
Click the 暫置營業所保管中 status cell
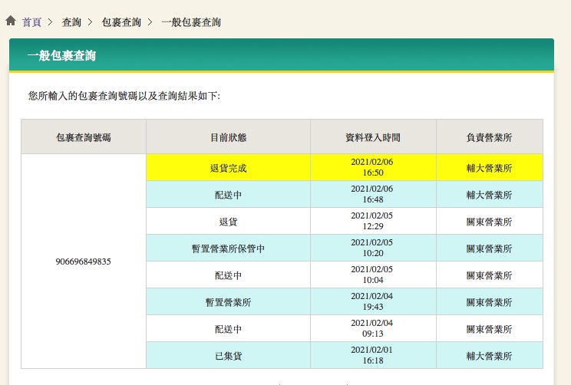[229, 248]
